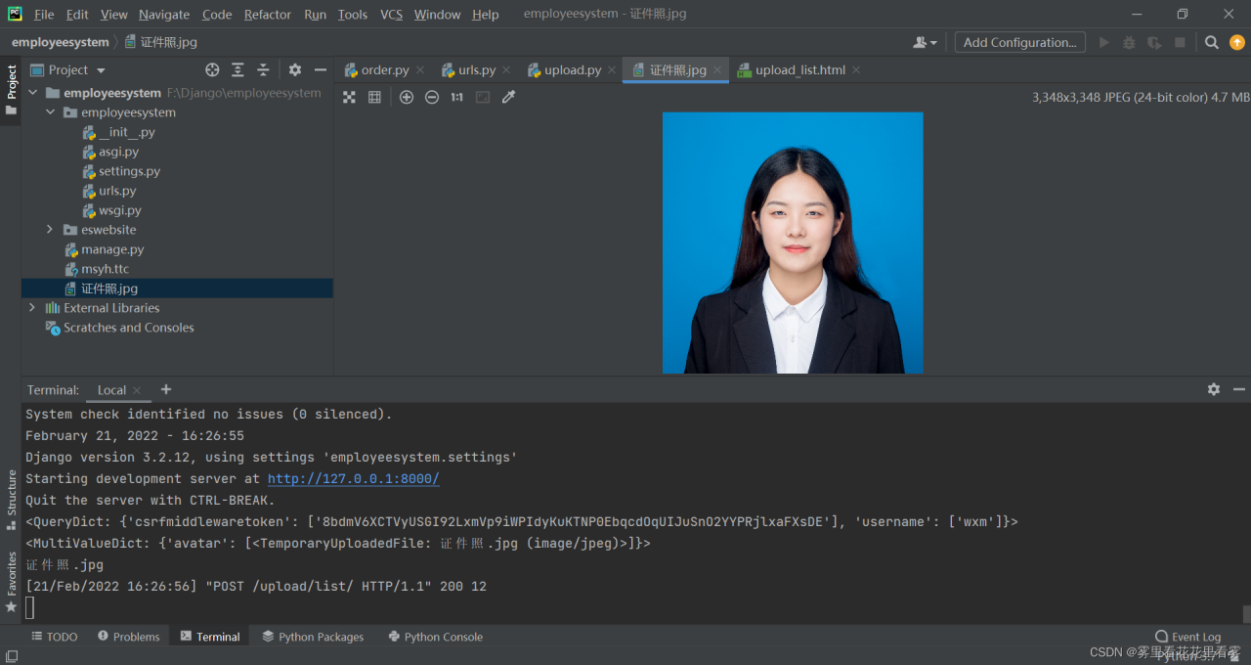Open the Refactor menu

pos(268,15)
